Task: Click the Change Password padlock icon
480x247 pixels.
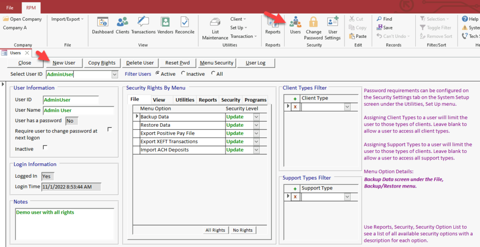Action: tap(313, 22)
